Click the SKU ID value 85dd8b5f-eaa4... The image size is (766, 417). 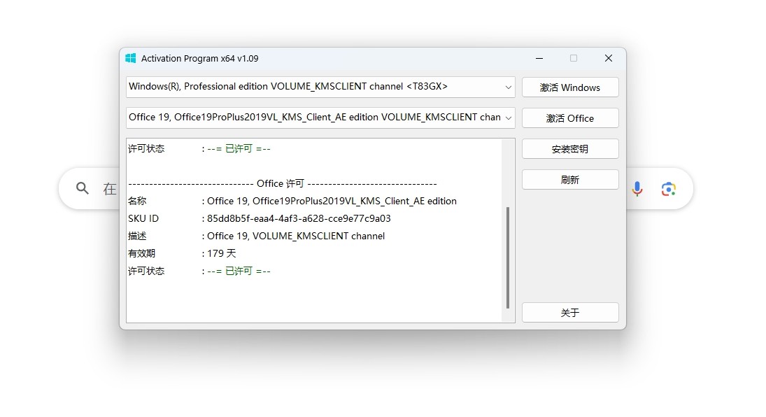[x=299, y=218]
